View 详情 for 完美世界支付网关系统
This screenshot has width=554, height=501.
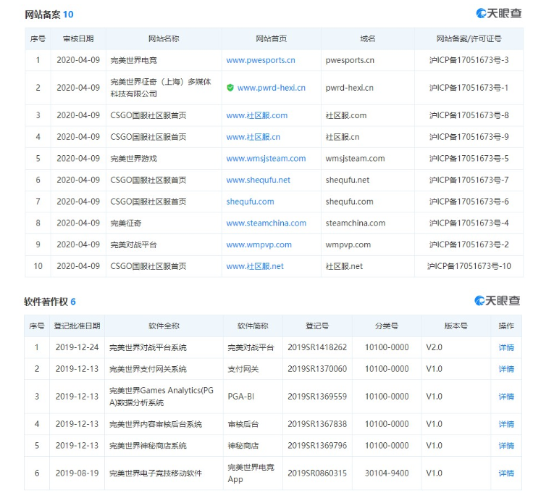tap(506, 369)
